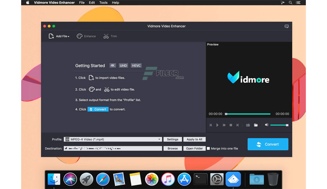This screenshot has width=327, height=189.
Task: Open Finder from the dock
Action: point(54,179)
